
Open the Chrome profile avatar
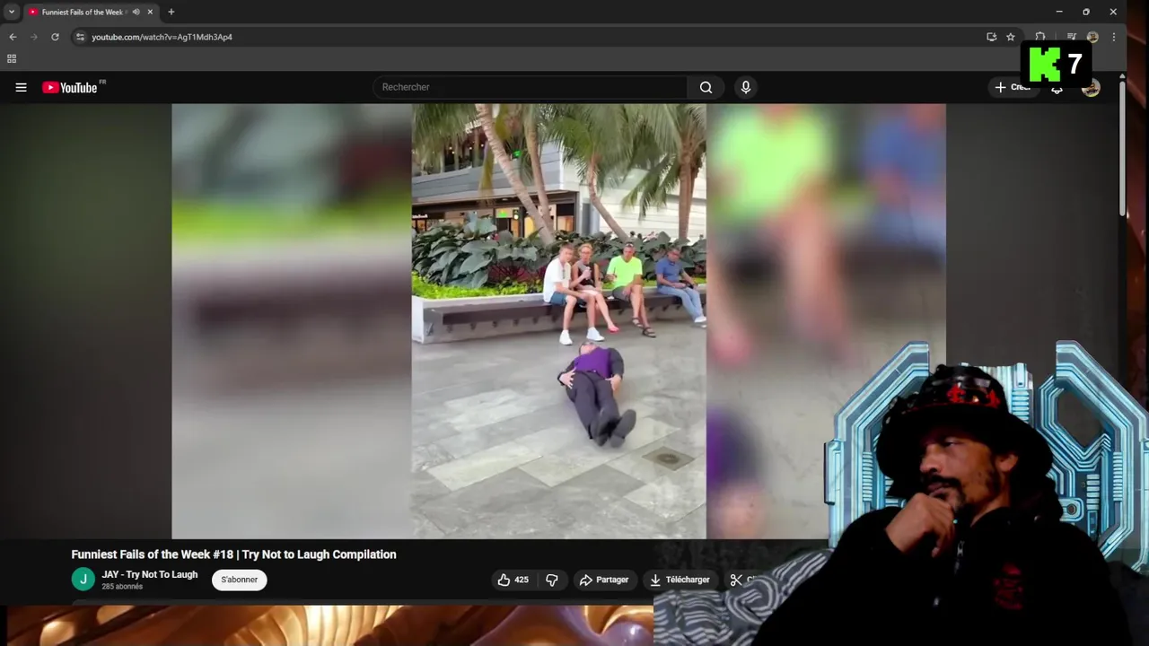(x=1092, y=37)
